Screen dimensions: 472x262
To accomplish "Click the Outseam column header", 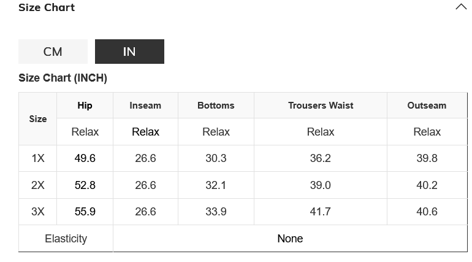I will (x=427, y=106).
